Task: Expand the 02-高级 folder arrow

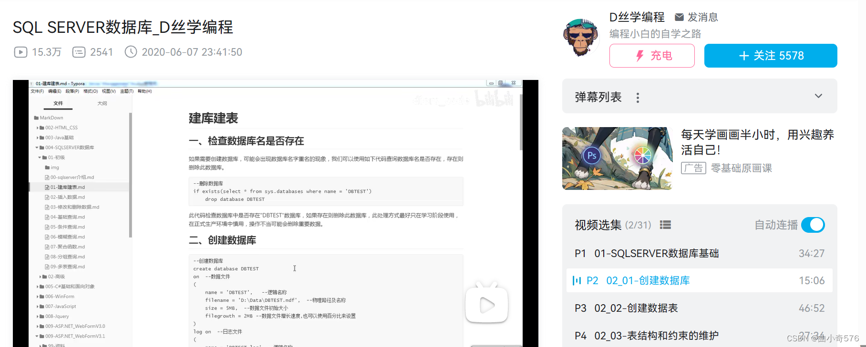Action: [41, 277]
